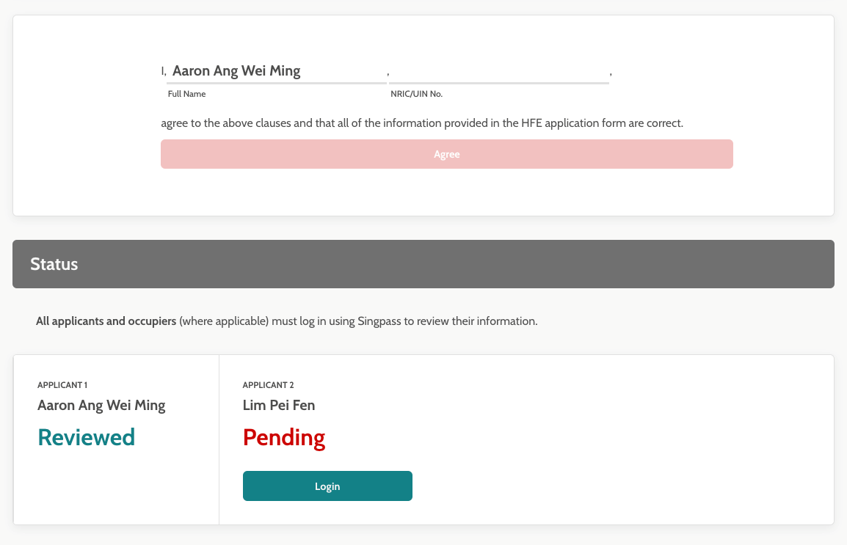Click the bold "All applicants and occupiers" text
This screenshot has height=545, width=847.
pos(106,321)
